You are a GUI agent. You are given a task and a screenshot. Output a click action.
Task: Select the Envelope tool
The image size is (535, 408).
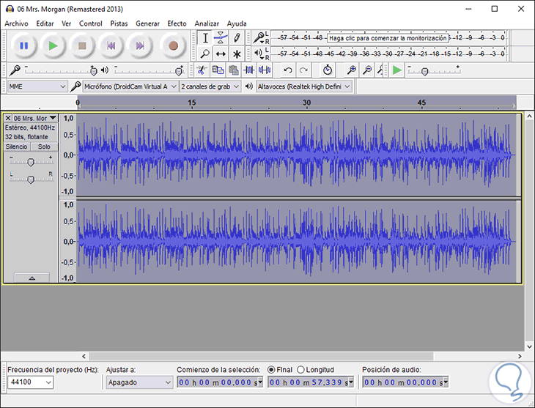point(221,37)
